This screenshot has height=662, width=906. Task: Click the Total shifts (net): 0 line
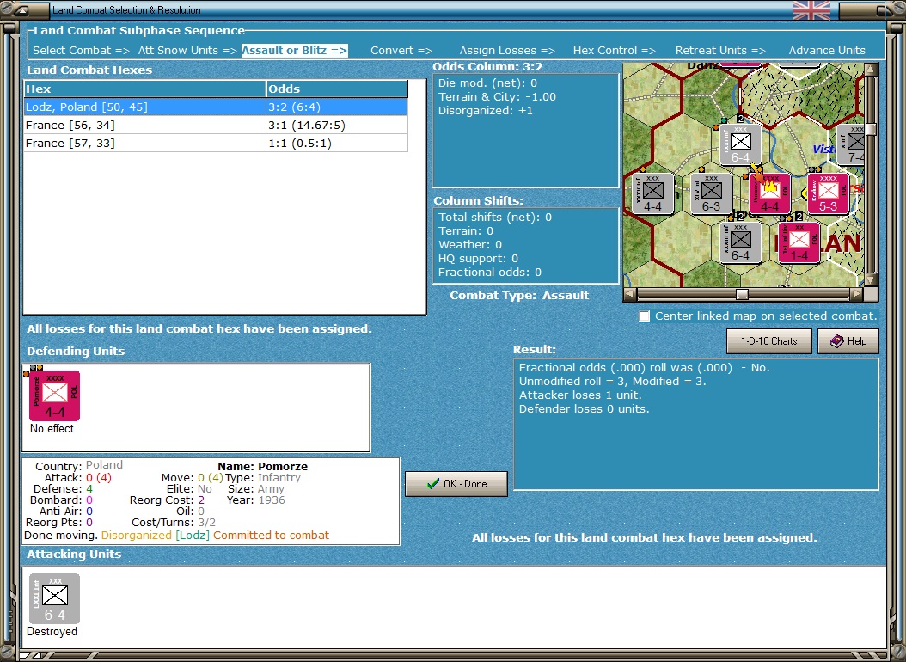(495, 218)
